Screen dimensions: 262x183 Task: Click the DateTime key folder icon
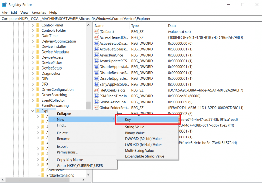point(38,36)
